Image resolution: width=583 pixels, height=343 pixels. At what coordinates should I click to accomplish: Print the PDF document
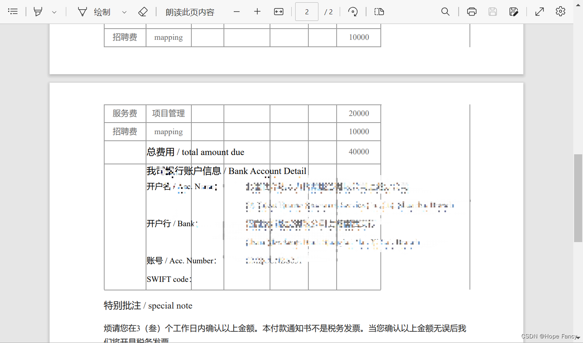click(x=472, y=12)
